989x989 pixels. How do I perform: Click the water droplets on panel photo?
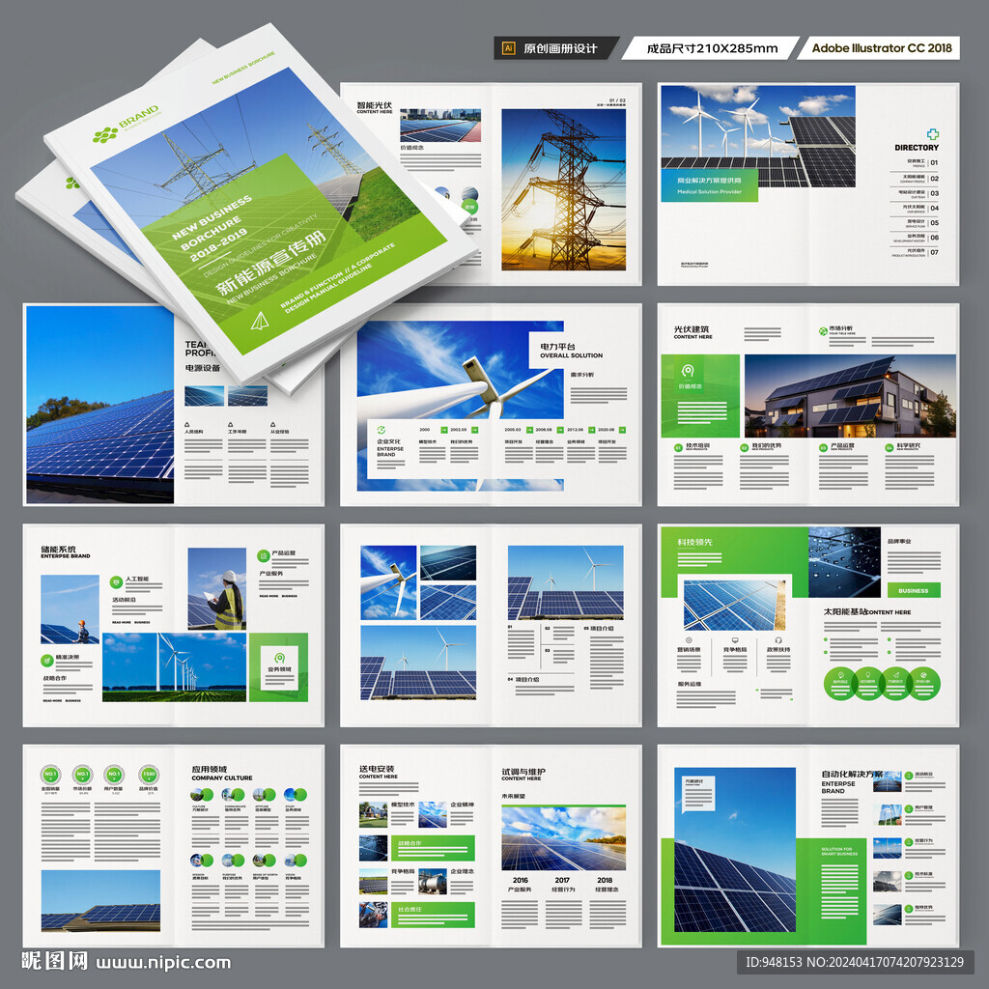[x=844, y=562]
